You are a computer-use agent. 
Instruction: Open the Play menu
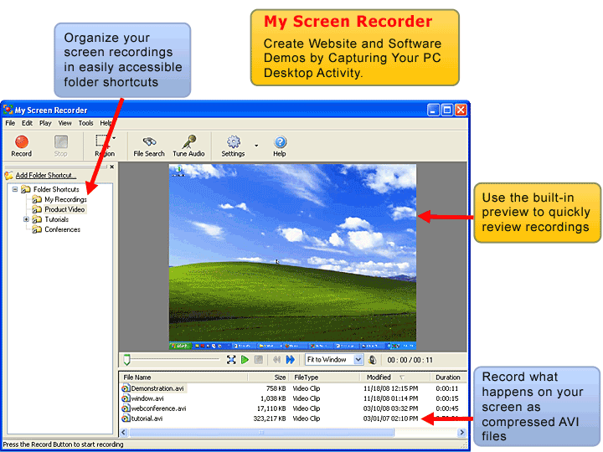tap(45, 123)
